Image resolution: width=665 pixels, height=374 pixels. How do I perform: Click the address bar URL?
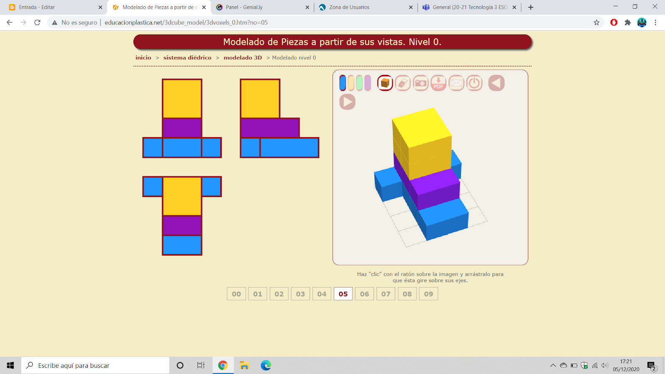click(x=186, y=22)
